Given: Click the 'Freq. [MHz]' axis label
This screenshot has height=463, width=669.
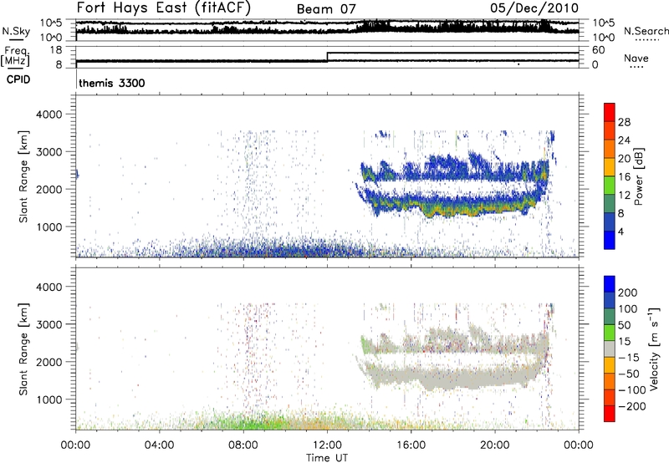Looking at the screenshot, I should pos(16,56).
